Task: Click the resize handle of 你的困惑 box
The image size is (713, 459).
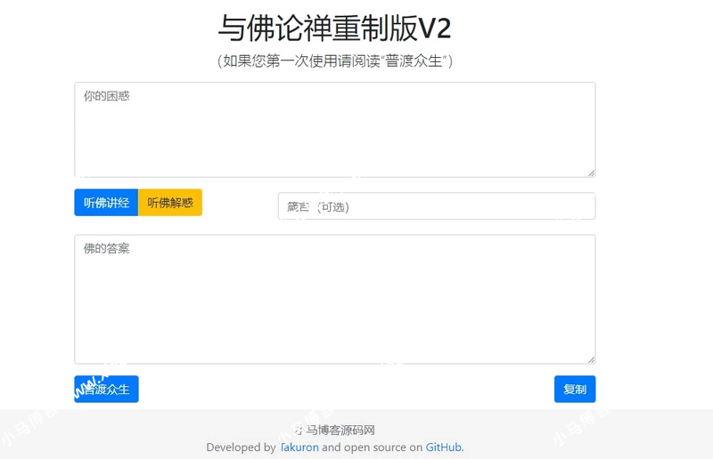Action: click(590, 172)
